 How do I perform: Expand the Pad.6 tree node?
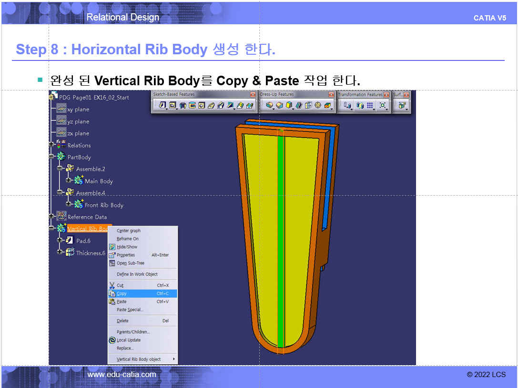[x=61, y=240]
